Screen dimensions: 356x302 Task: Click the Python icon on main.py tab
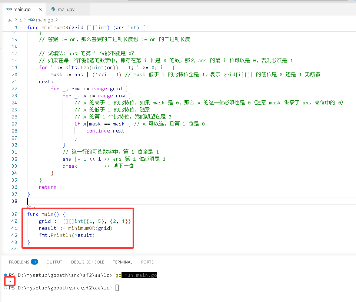[x=53, y=9]
